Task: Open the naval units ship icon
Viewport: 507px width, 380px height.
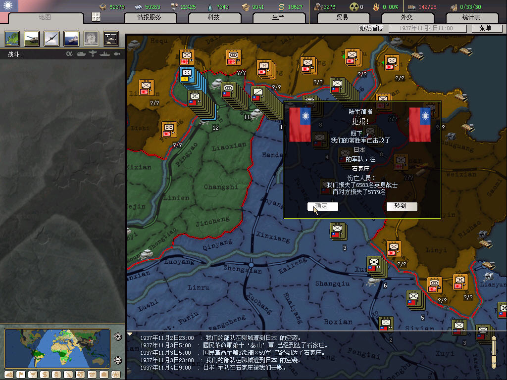Action: (x=71, y=39)
